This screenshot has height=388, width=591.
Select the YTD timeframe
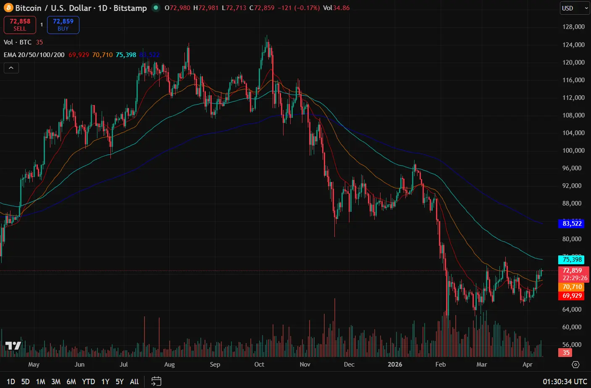pyautogui.click(x=88, y=382)
